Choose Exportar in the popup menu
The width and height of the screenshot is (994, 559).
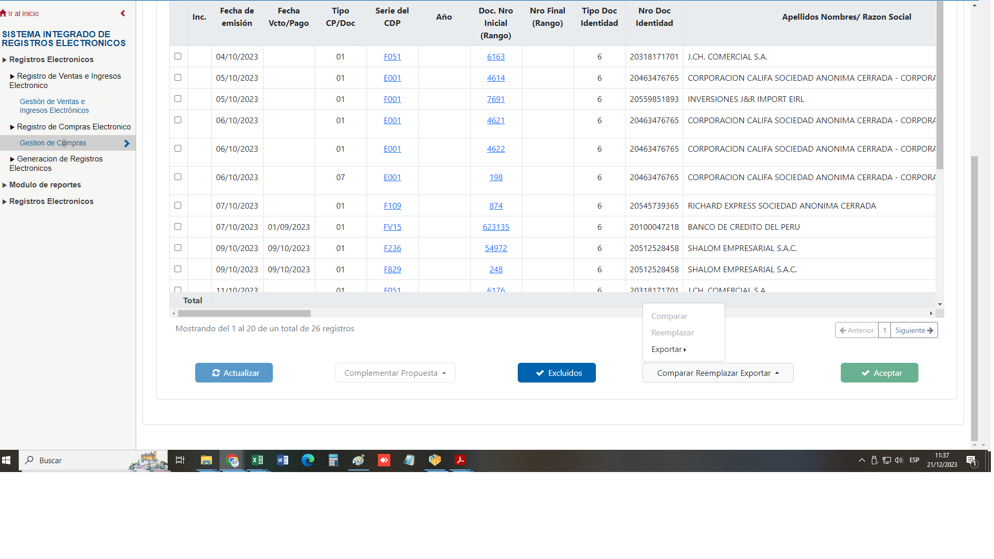(x=668, y=349)
